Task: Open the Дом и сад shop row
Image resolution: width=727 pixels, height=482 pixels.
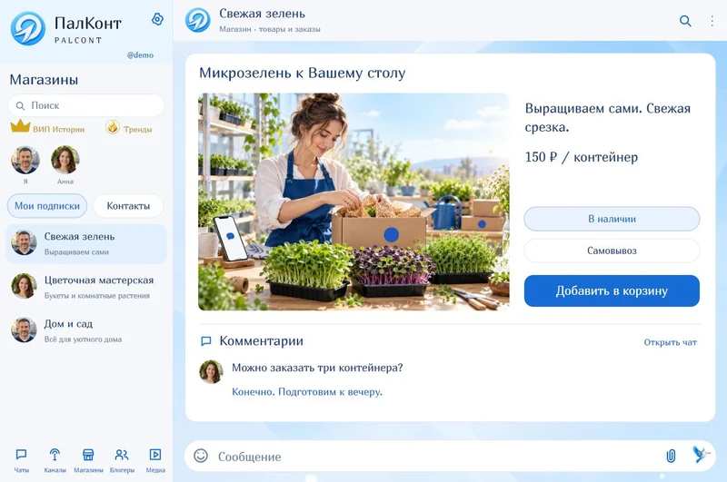Action: click(x=86, y=330)
